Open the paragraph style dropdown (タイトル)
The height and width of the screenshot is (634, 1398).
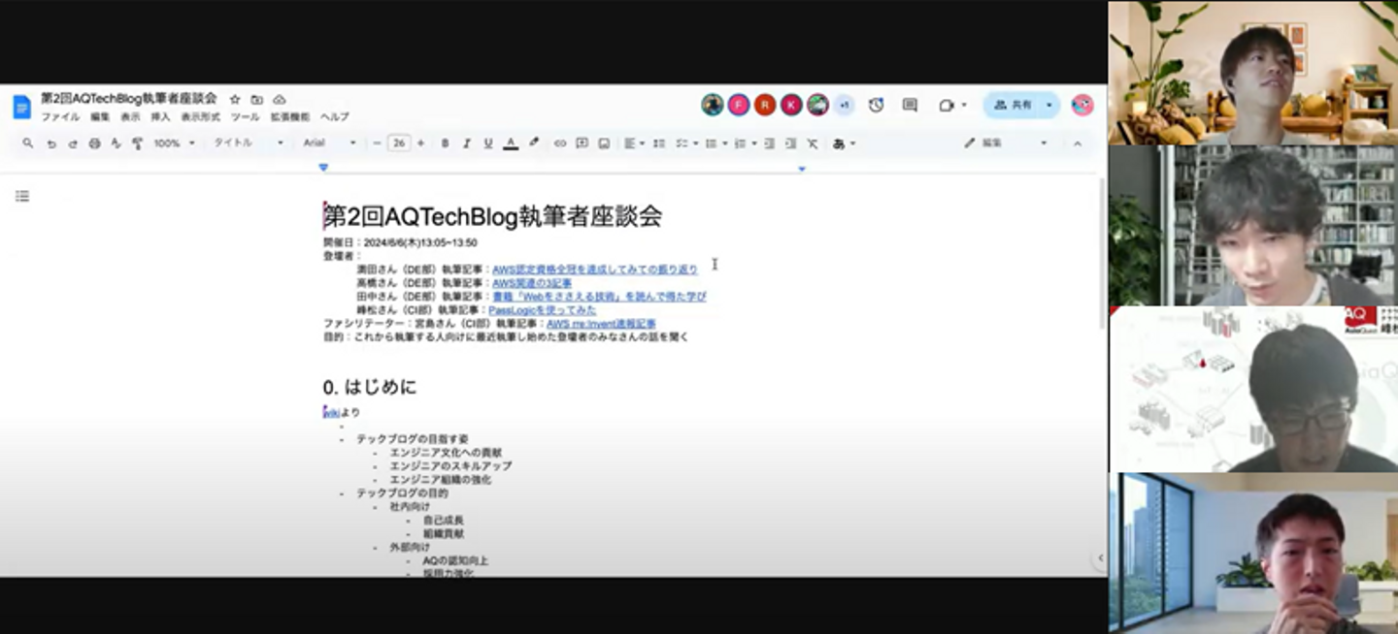249,143
